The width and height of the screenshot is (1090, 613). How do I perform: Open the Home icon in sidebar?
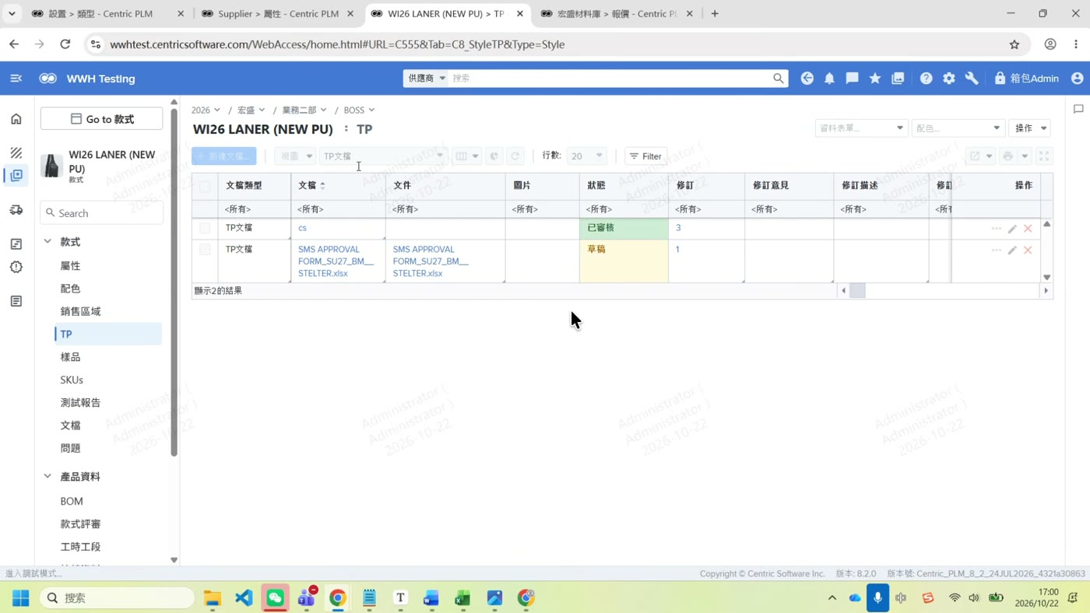[16, 119]
